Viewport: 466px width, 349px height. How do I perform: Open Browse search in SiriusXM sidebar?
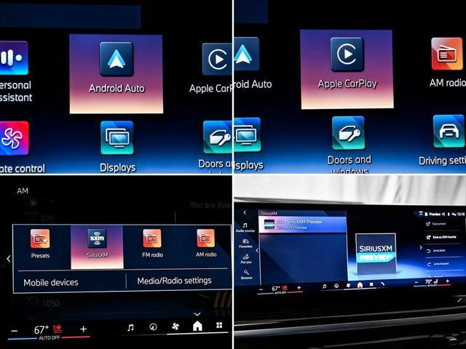click(246, 275)
